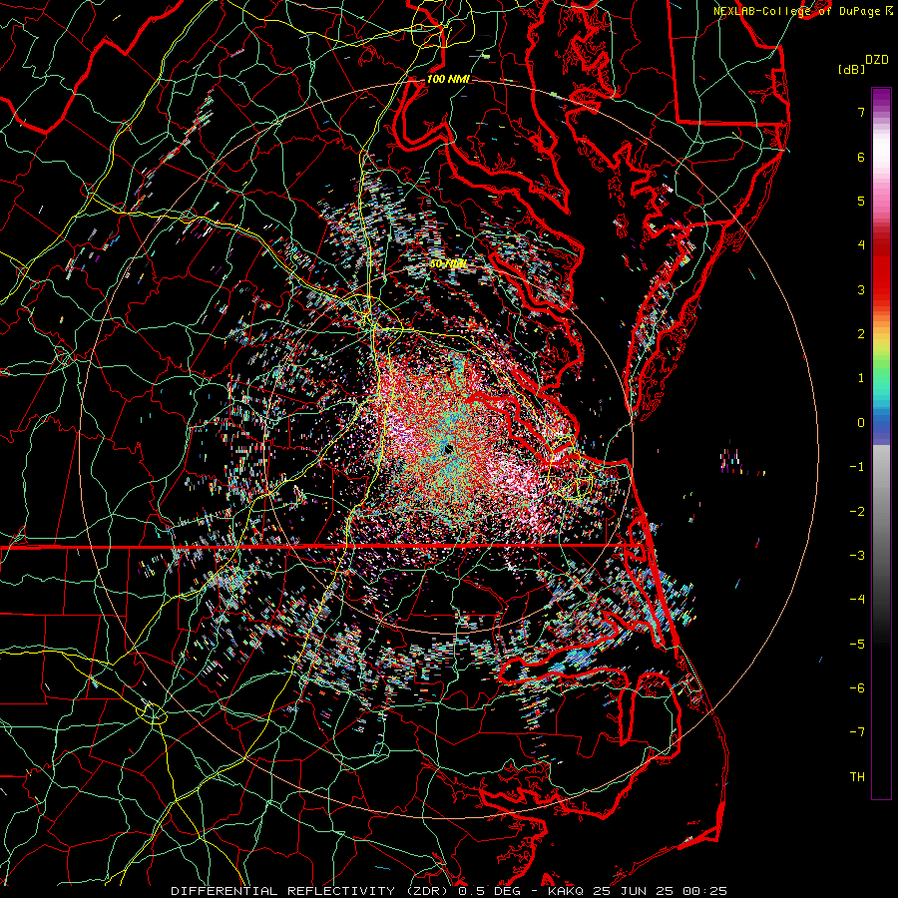The width and height of the screenshot is (898, 898).
Task: Select the -5 dB scale label
Action: point(857,645)
